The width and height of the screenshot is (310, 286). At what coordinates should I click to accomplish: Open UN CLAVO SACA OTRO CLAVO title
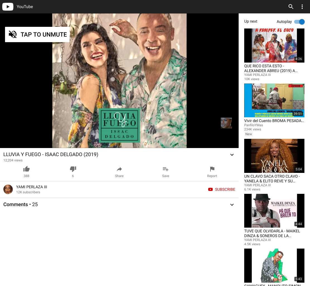272,178
